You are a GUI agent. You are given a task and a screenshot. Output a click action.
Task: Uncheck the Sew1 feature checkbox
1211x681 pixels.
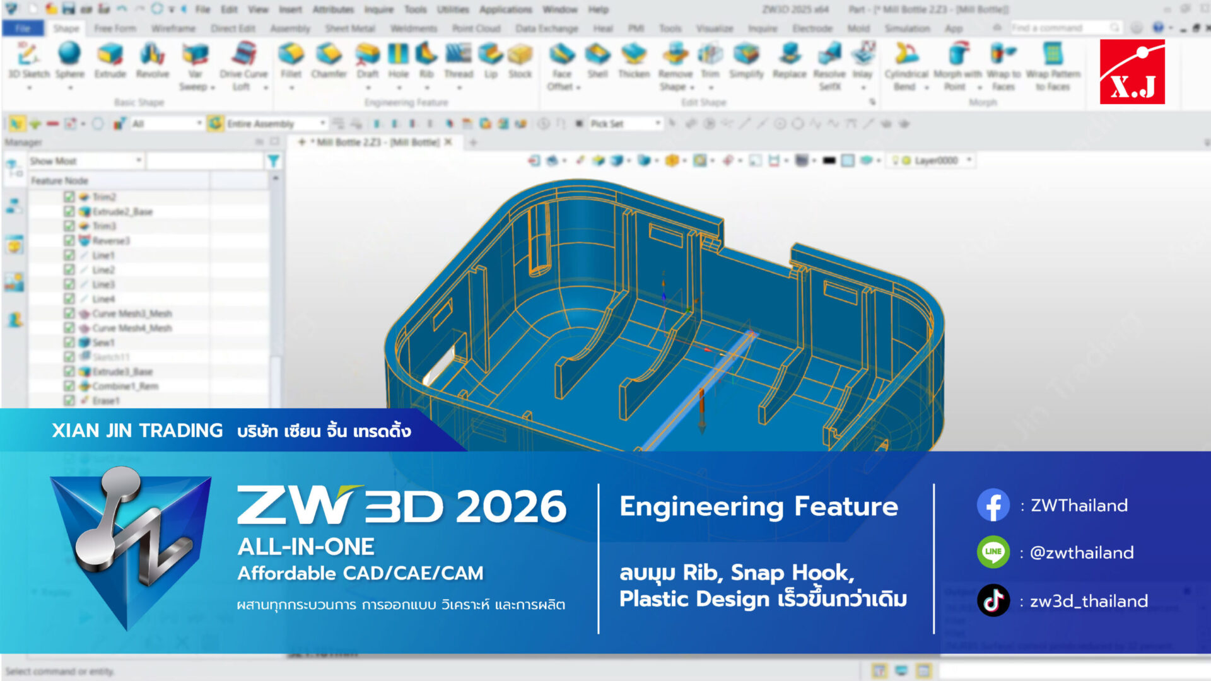[69, 342]
